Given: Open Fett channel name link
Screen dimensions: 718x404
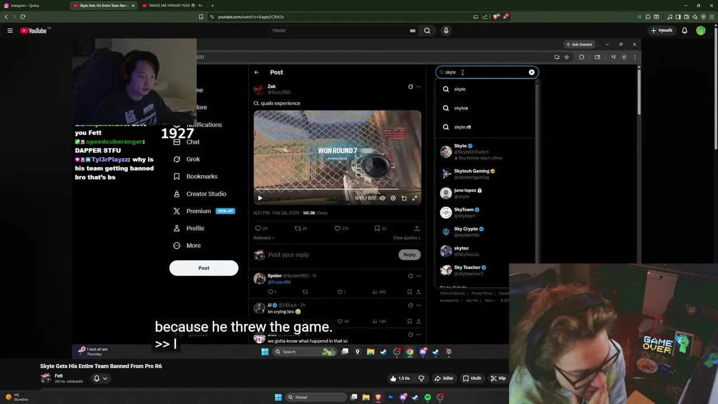Looking at the screenshot, I should (x=59, y=375).
